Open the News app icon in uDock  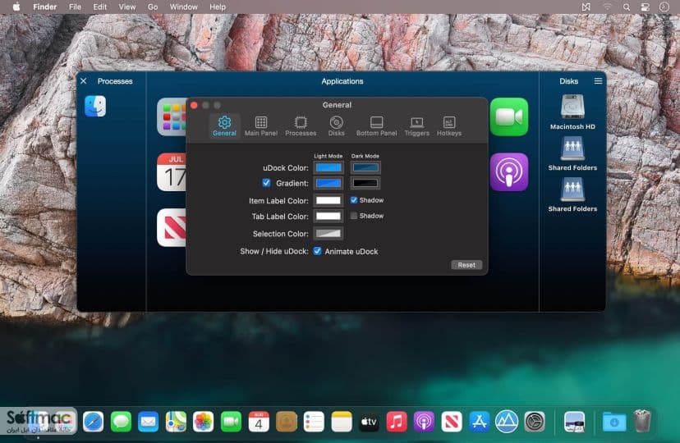click(x=172, y=227)
